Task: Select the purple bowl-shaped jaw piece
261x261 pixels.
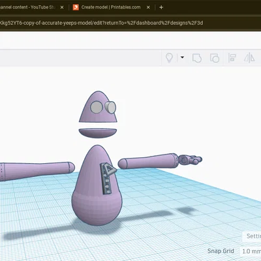Action: 98,133
